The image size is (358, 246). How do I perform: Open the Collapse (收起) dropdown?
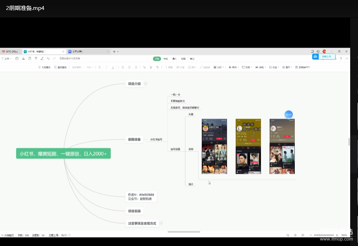tap(274, 67)
